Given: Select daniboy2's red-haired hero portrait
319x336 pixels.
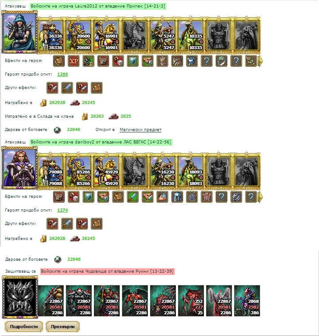Looking at the screenshot, I should click(19, 168).
